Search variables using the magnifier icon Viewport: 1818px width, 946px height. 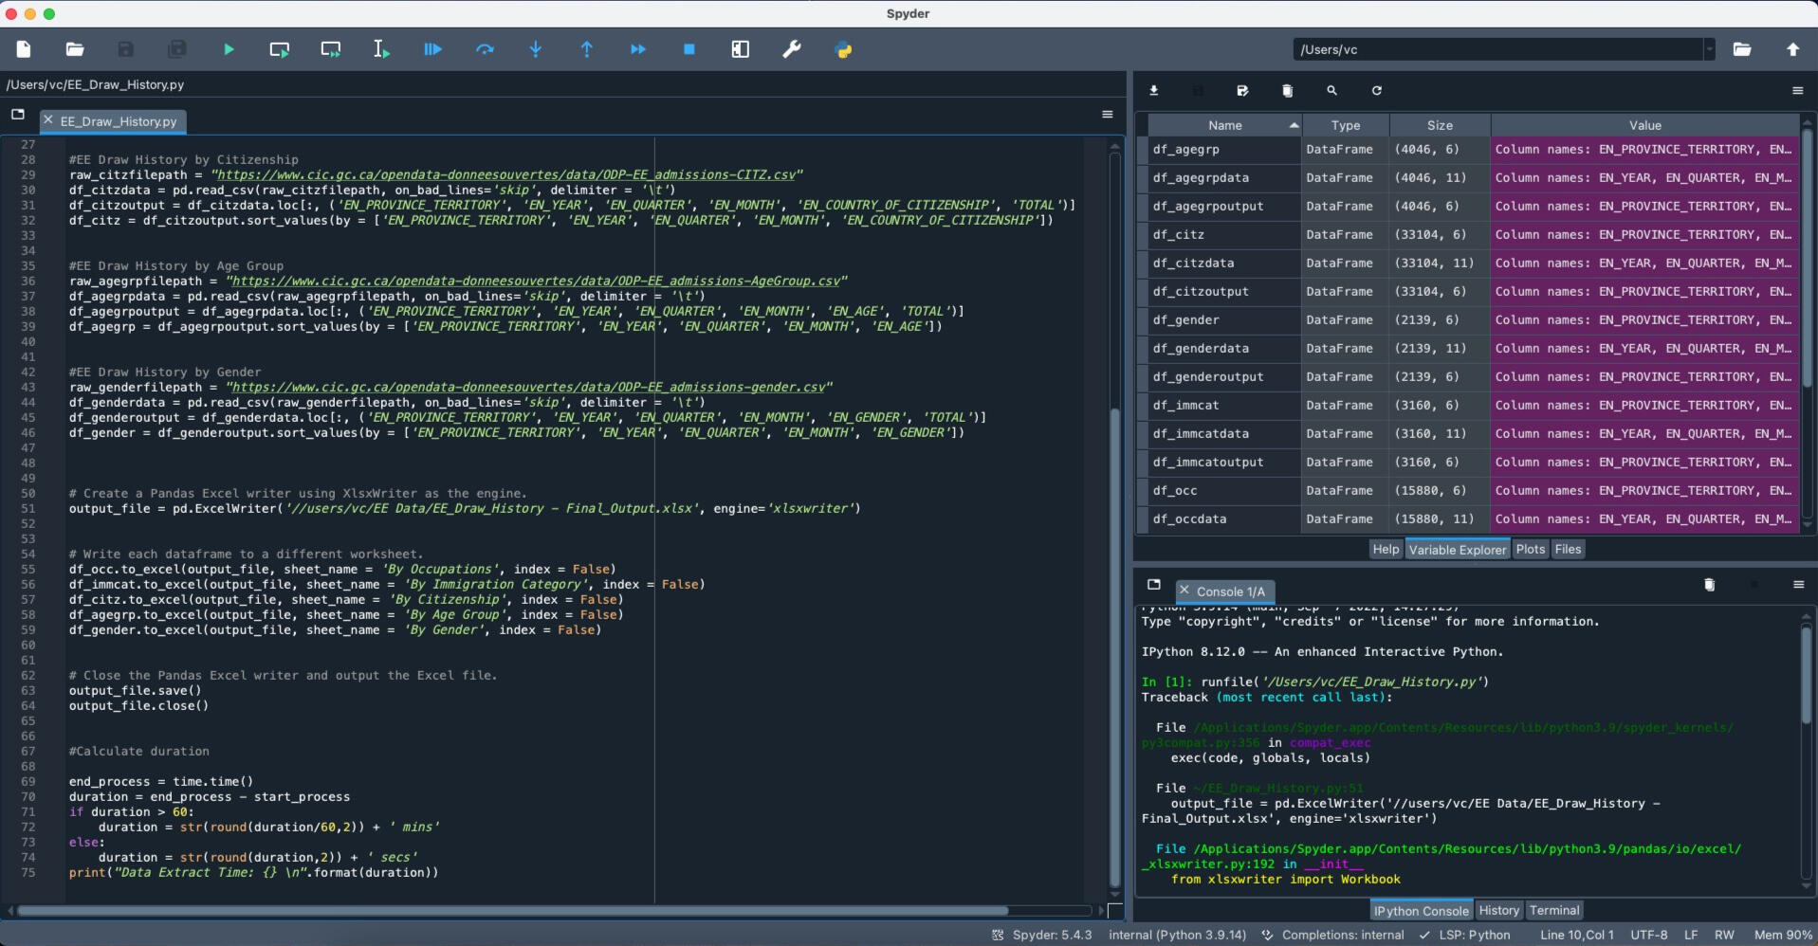1331,91
